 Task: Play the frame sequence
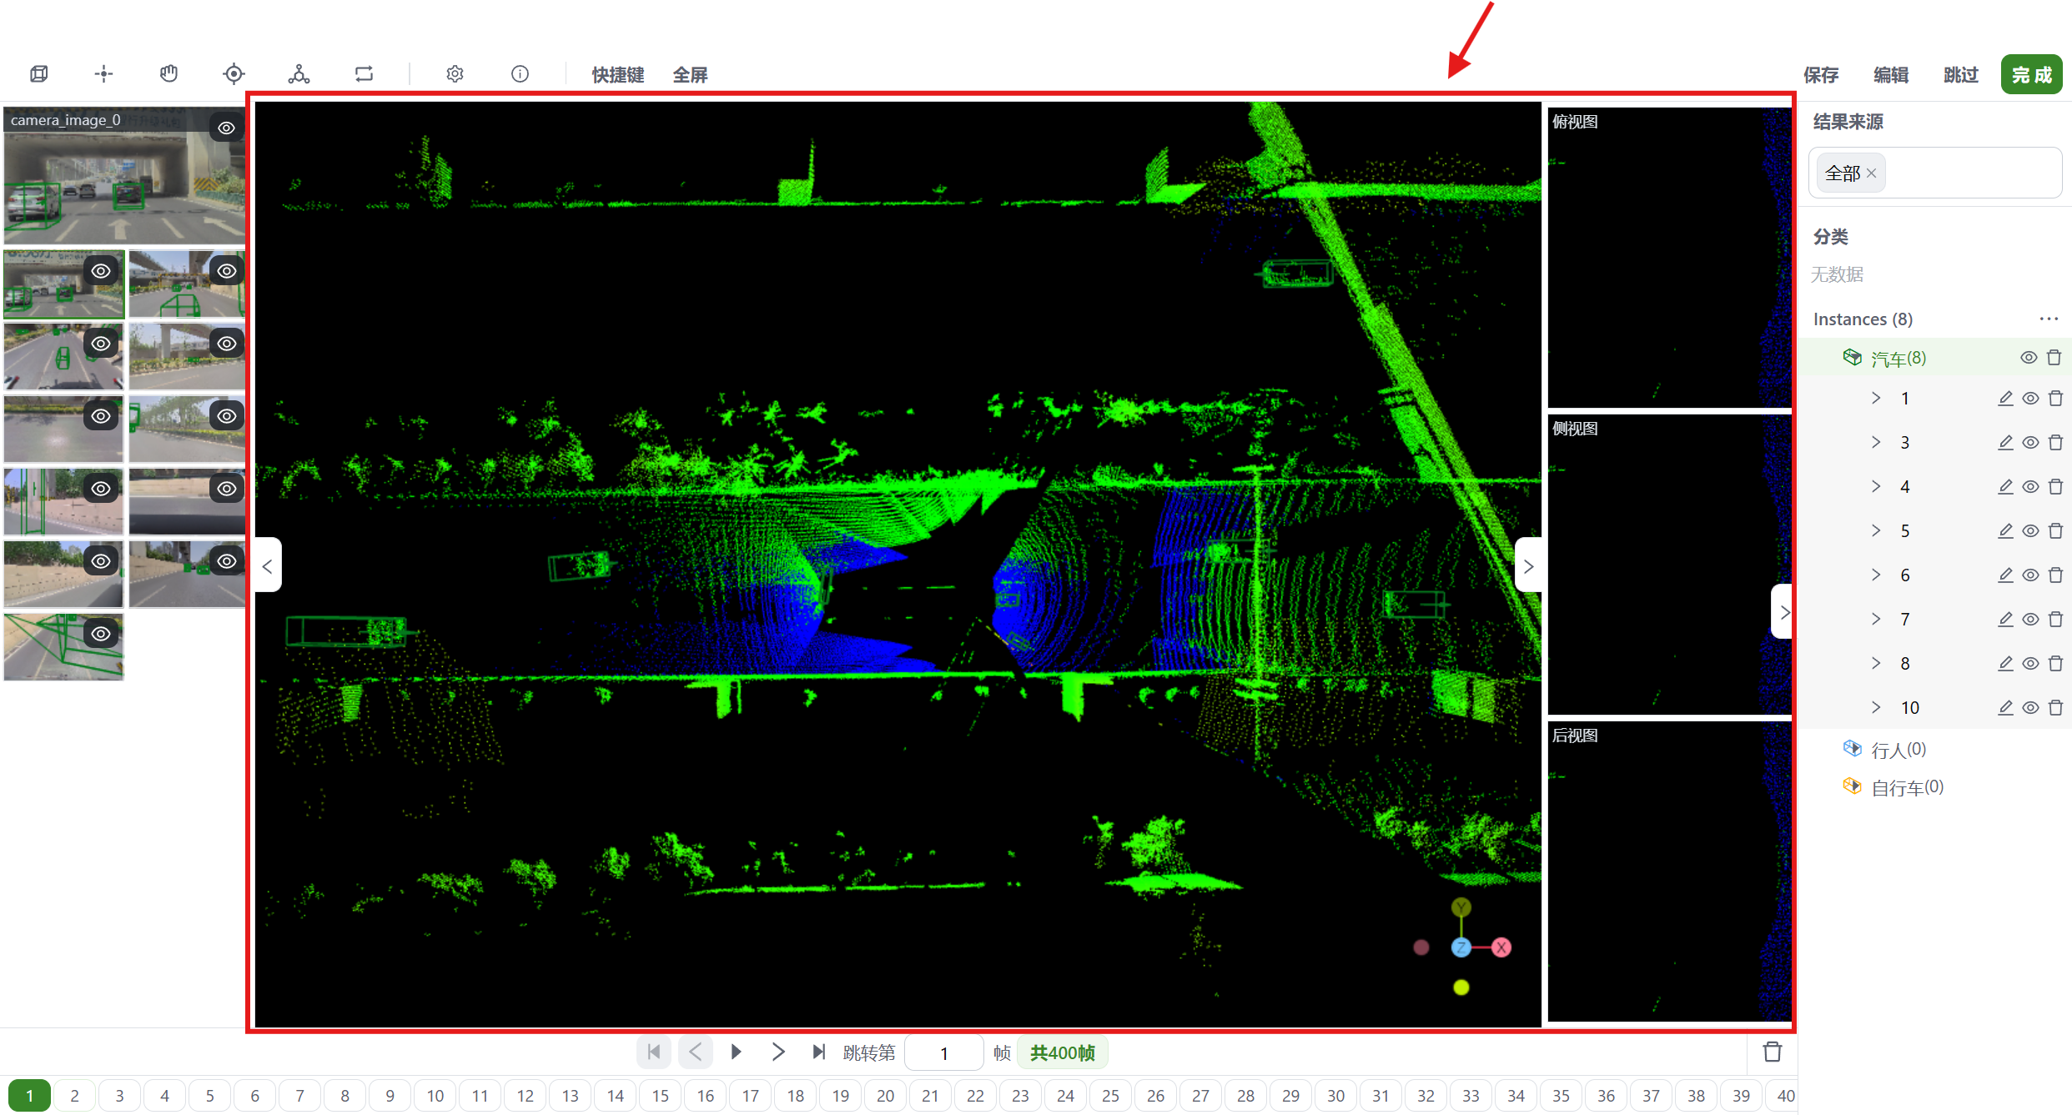[736, 1052]
